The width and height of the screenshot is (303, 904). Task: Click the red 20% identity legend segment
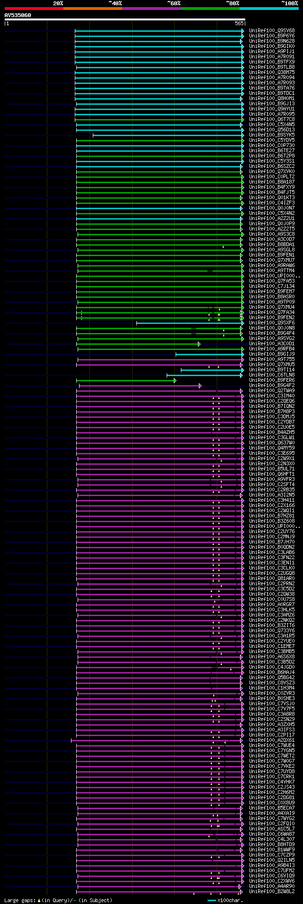coord(34,8)
